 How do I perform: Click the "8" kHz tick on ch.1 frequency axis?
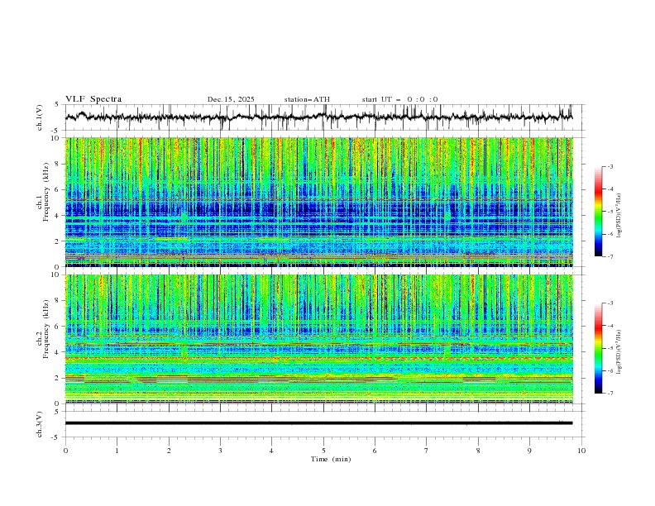[x=59, y=164]
